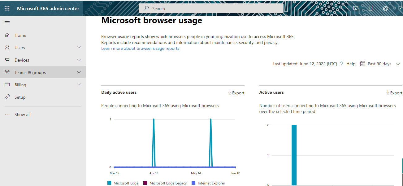The width and height of the screenshot is (403, 186).
Task: Expand the Teams & groups chevron
Action: (x=79, y=72)
